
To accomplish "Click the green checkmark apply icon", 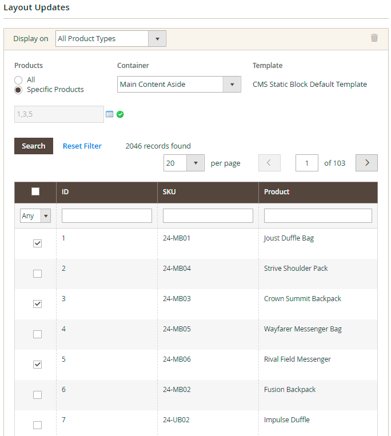I will click(120, 114).
